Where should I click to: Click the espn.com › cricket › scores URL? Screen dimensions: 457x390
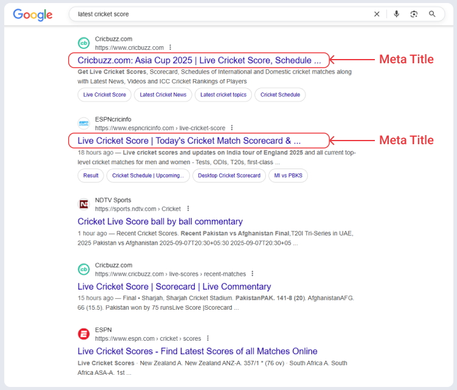(x=148, y=338)
